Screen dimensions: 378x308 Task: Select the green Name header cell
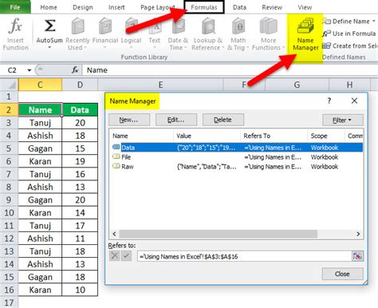pos(40,110)
